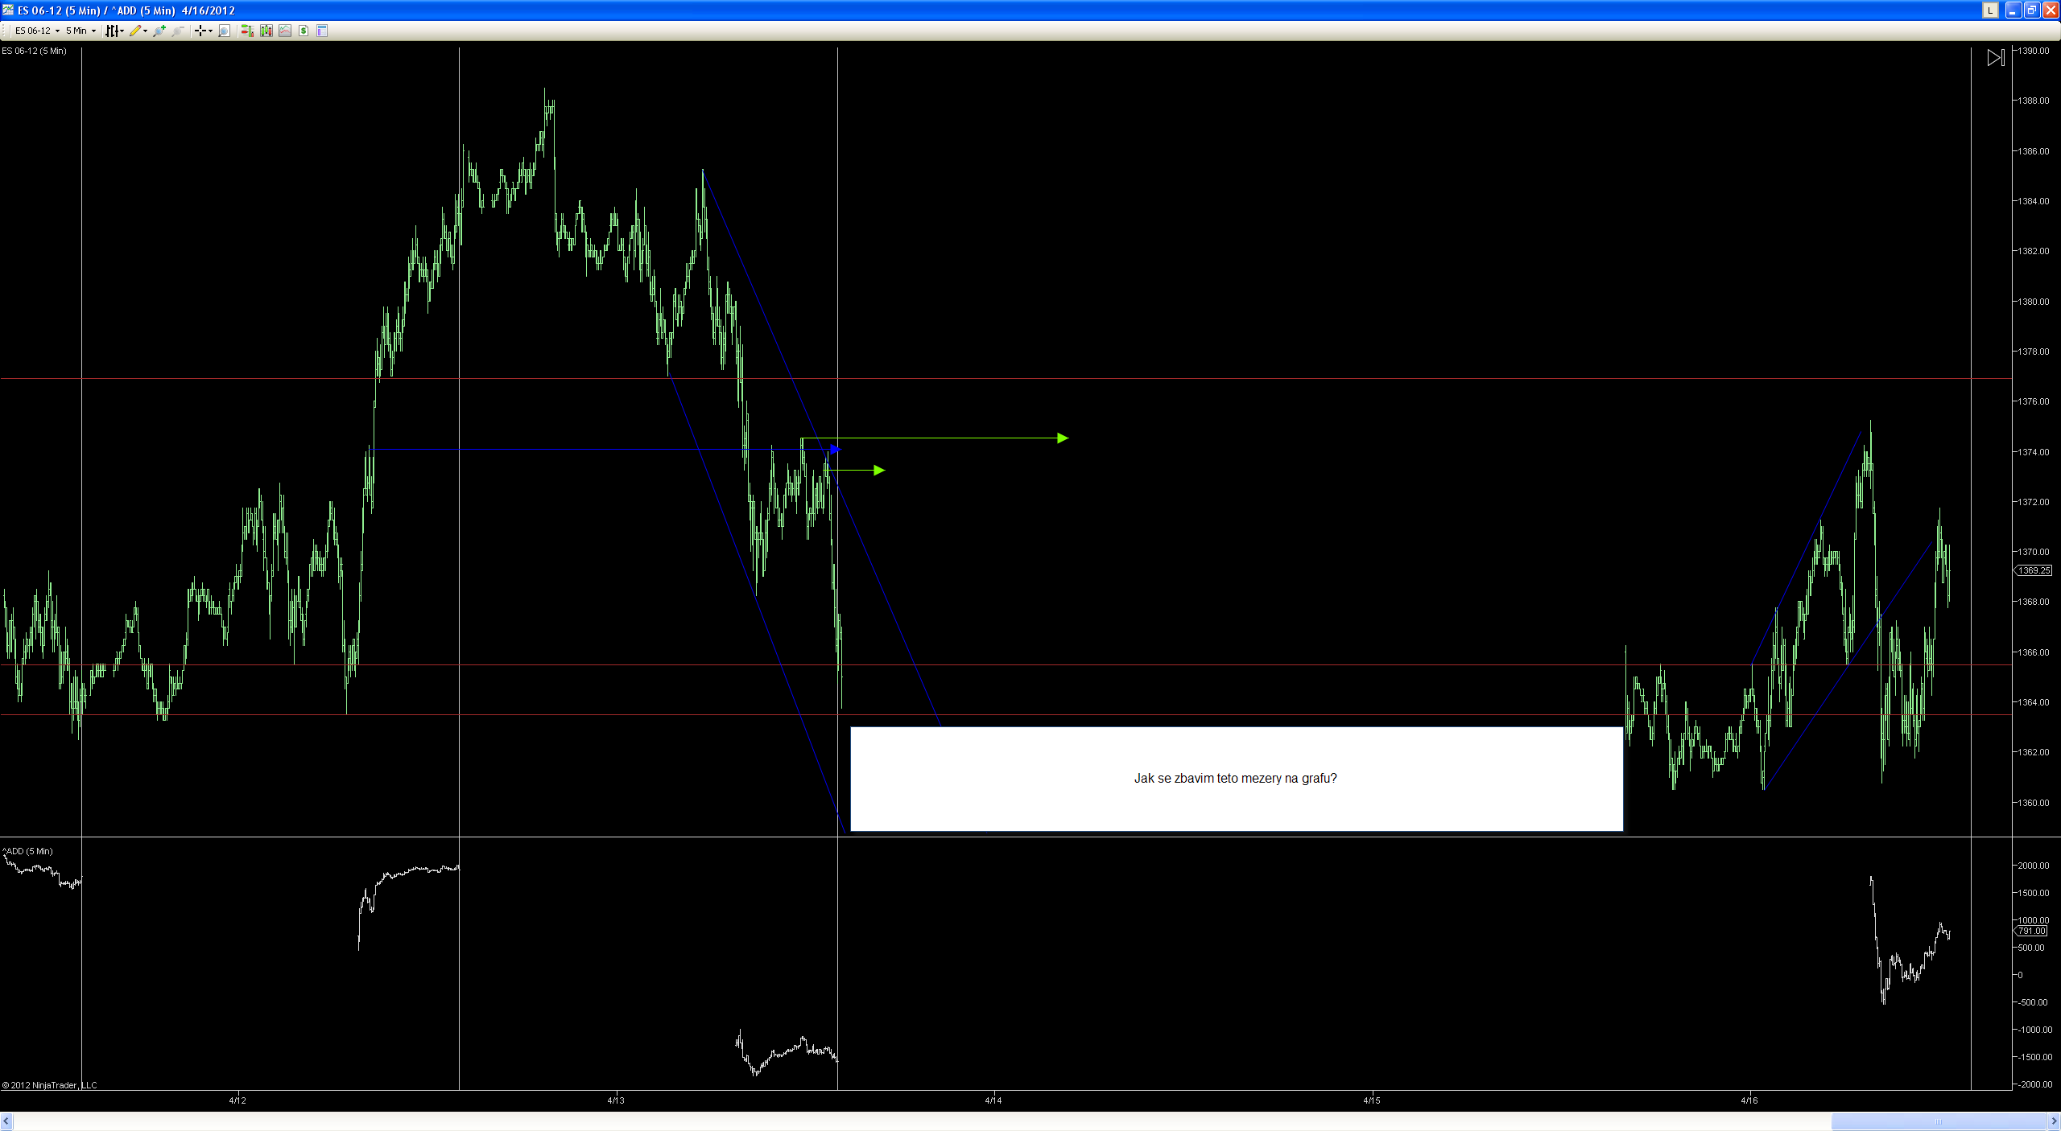The height and width of the screenshot is (1131, 2061).
Task: Toggle the Chart Trader panel icon
Action: (247, 31)
